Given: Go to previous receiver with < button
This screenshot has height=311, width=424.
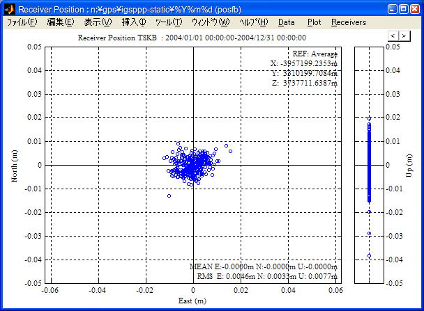Looking at the screenshot, I should click(393, 35).
